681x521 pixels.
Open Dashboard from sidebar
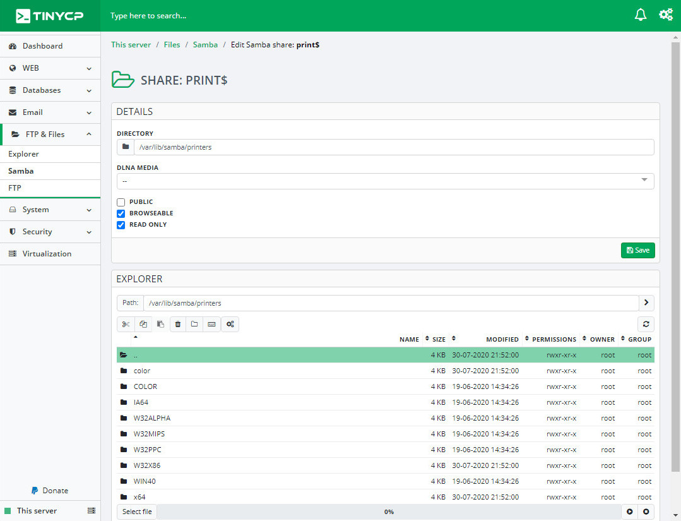tap(50, 46)
